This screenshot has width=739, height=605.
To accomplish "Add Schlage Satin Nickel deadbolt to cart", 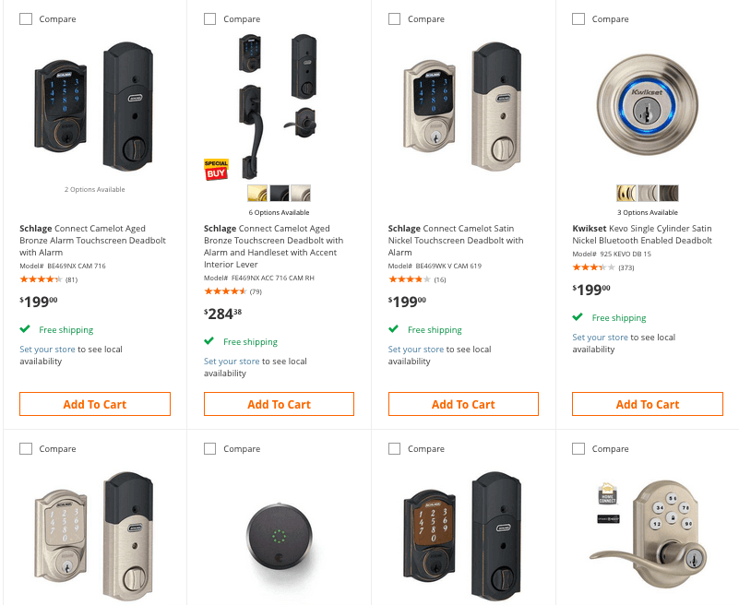I will [x=462, y=403].
